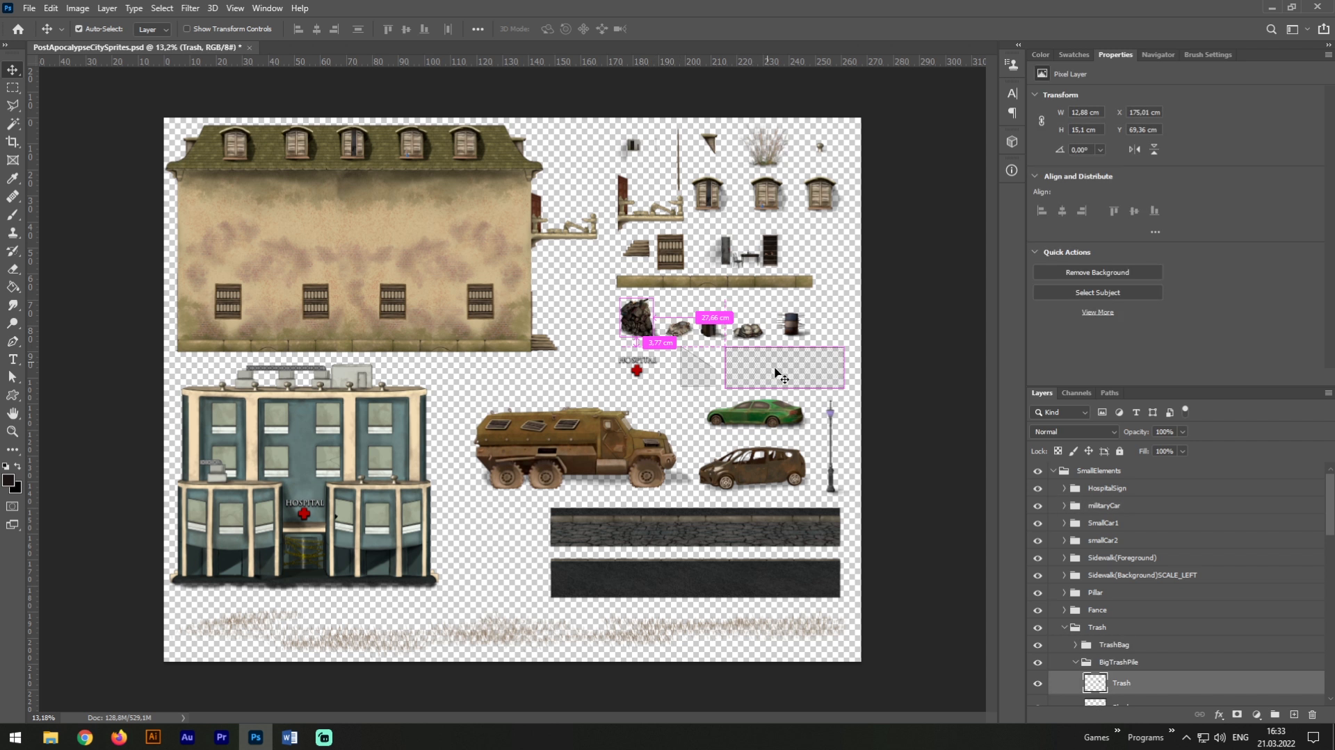Click the Select Subject button
Image resolution: width=1335 pixels, height=750 pixels.
click(1097, 292)
